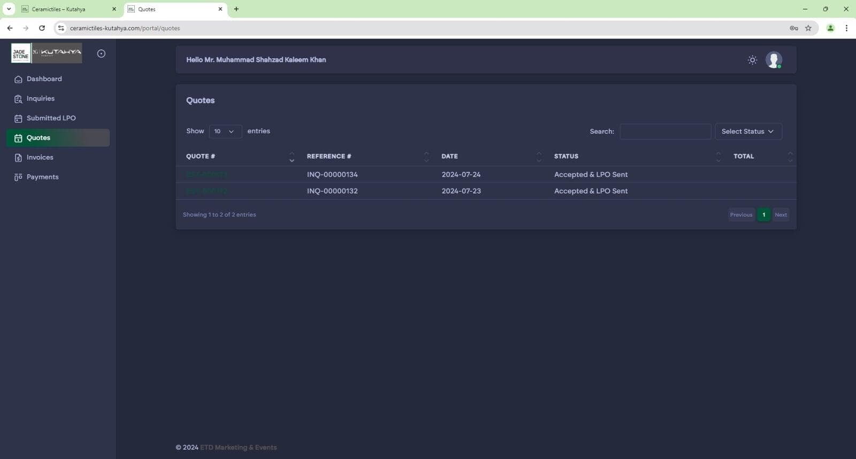856x459 pixels.
Task: Reload the page using the browser refresh icon
Action: 42,28
